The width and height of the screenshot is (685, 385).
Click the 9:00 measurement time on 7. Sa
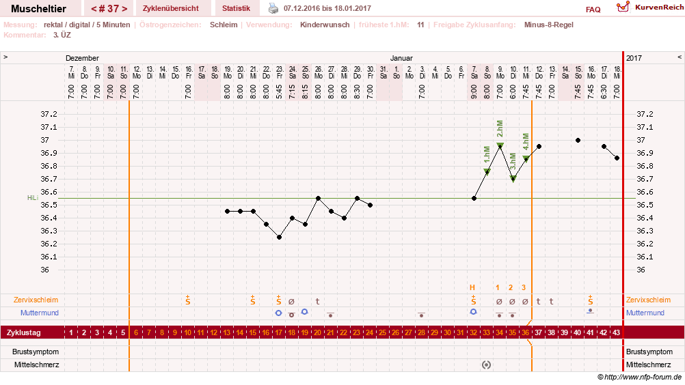[474, 91]
